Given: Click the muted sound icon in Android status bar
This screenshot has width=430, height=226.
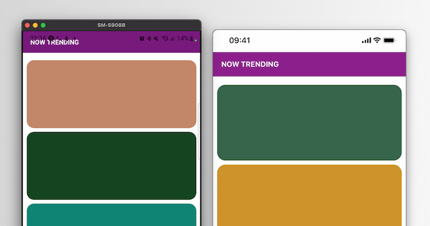Looking at the screenshot, I should tap(156, 39).
